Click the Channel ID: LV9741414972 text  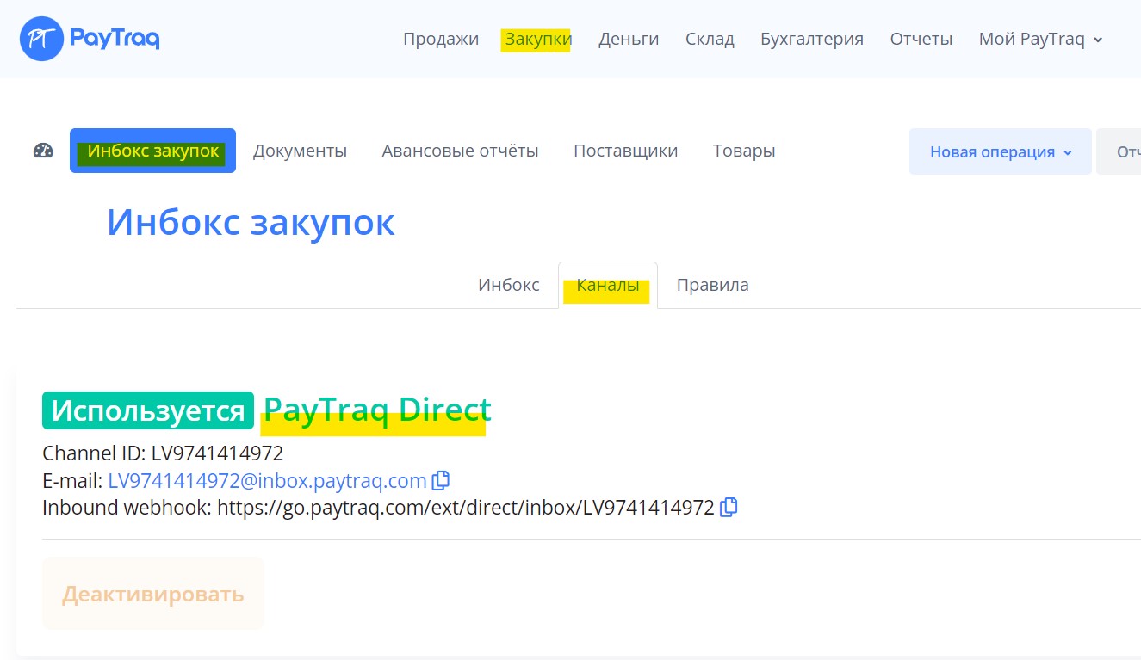click(x=163, y=453)
